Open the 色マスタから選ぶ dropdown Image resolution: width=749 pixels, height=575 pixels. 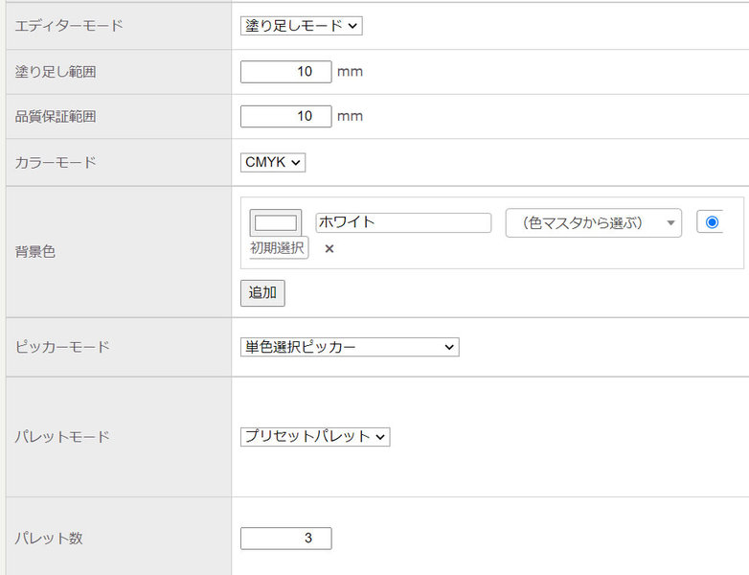pyautogui.click(x=593, y=223)
